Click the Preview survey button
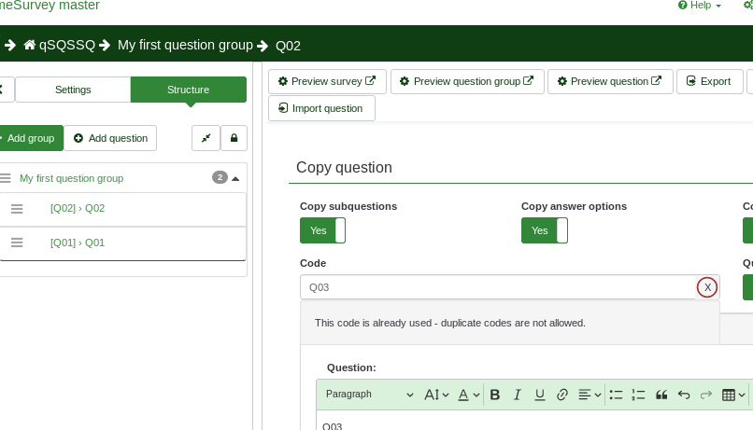The height and width of the screenshot is (430, 753). click(x=327, y=81)
